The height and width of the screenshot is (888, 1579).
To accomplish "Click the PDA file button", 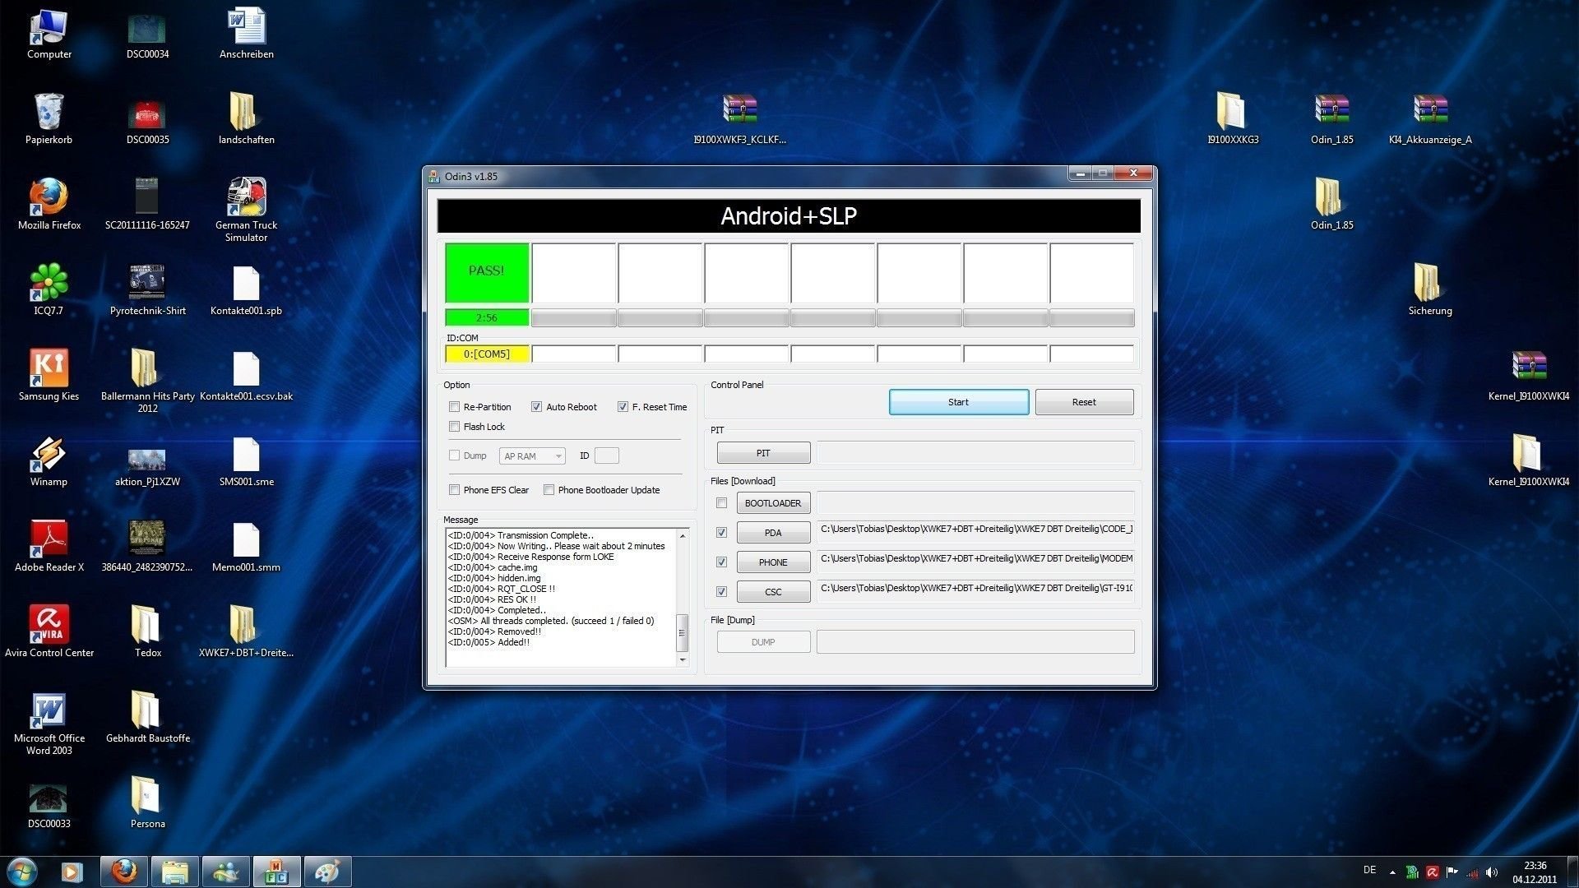I will (x=773, y=533).
